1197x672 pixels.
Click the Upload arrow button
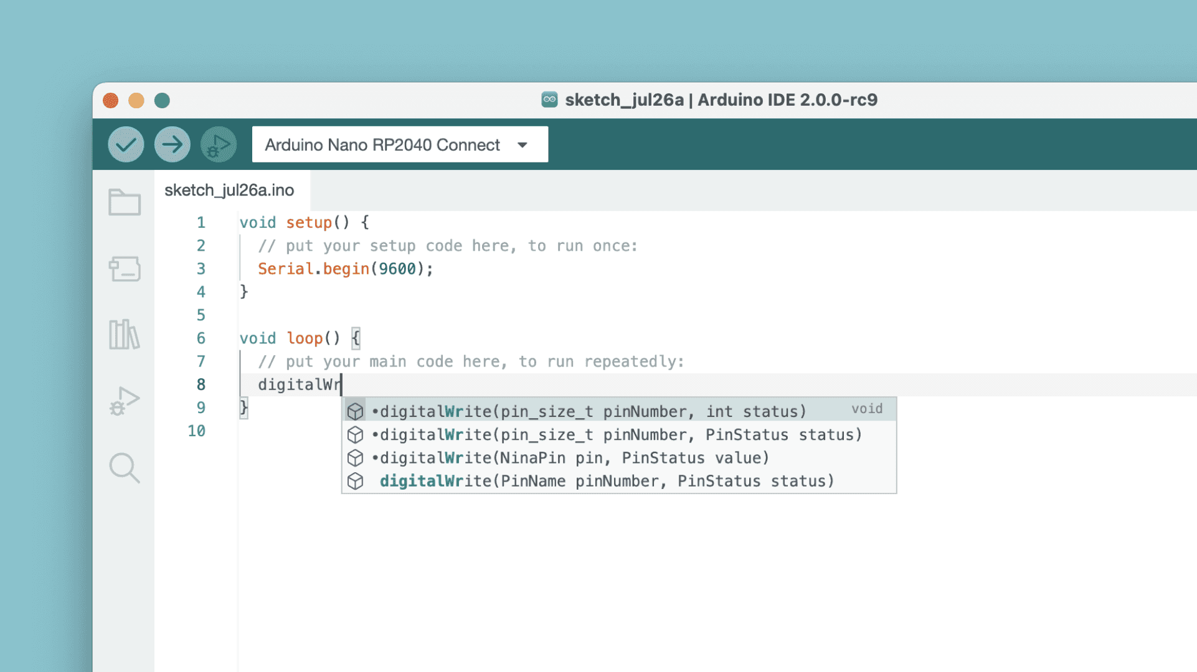pyautogui.click(x=172, y=144)
